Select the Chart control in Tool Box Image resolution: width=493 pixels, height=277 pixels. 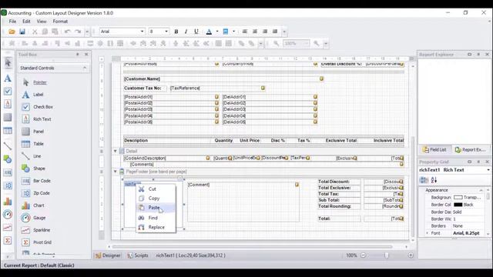click(39, 205)
